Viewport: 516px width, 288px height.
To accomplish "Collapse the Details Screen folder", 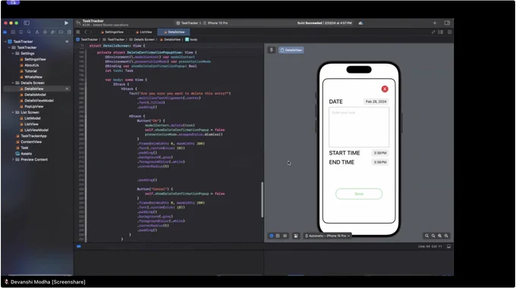I will 13,83.
